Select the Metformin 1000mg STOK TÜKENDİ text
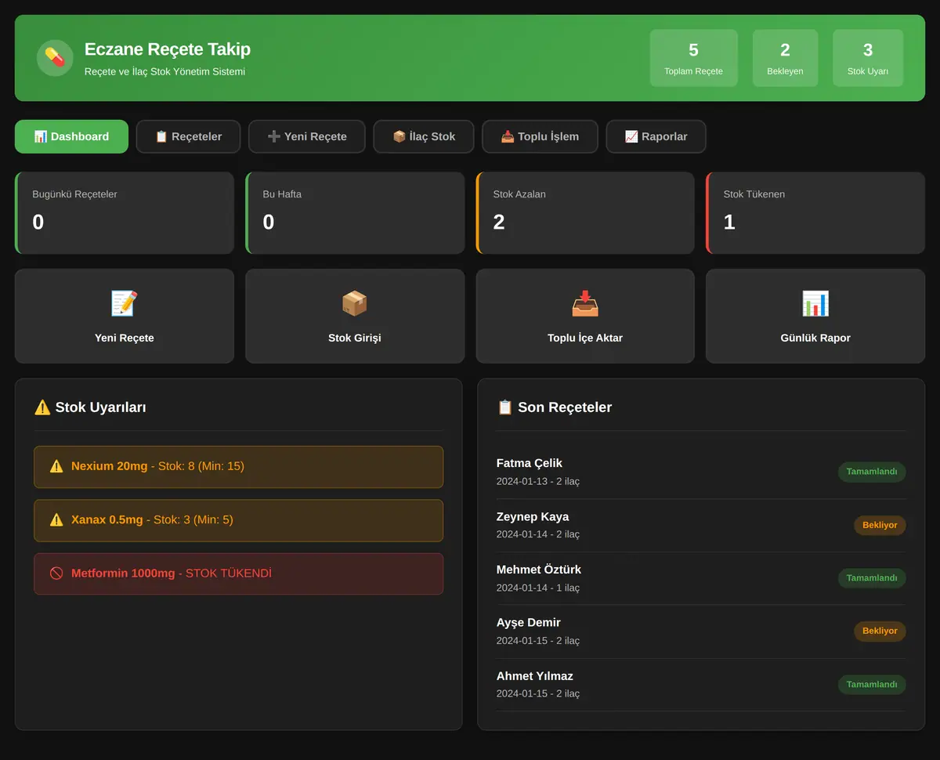The image size is (940, 760). pyautogui.click(x=172, y=574)
